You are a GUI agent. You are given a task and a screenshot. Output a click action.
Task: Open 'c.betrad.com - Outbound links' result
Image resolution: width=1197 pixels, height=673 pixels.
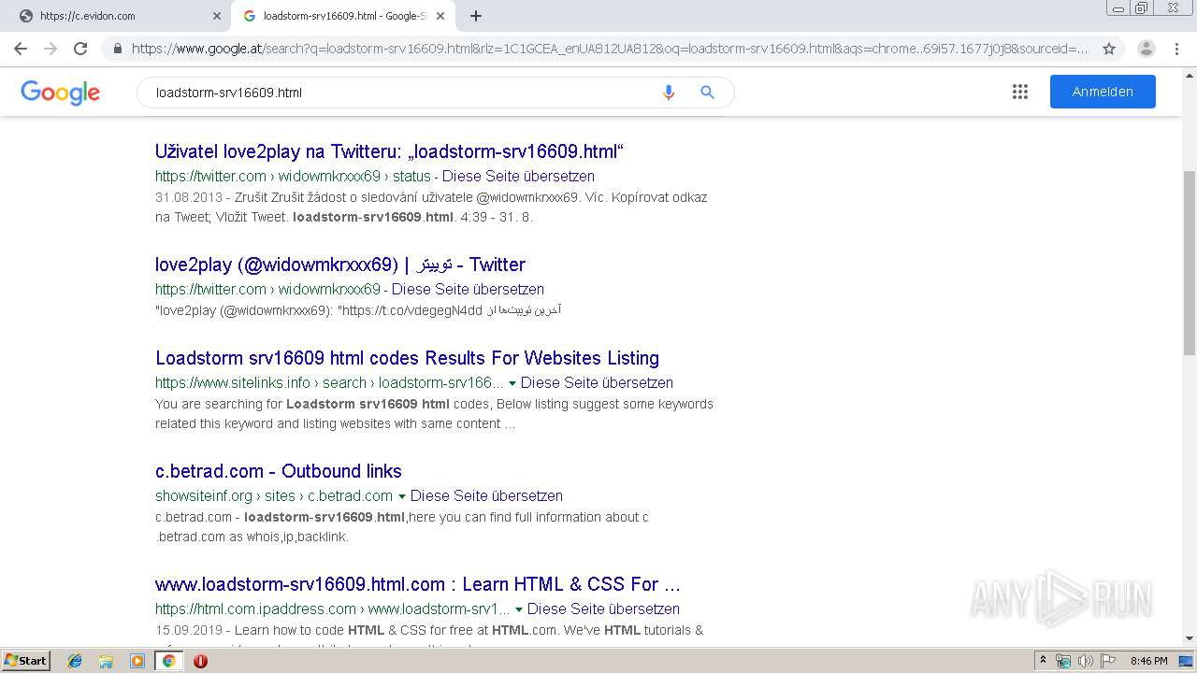point(279,471)
